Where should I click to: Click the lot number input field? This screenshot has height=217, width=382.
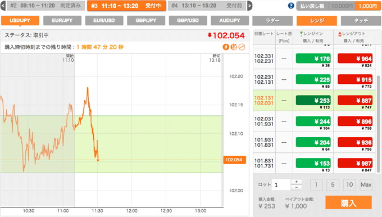(281, 185)
